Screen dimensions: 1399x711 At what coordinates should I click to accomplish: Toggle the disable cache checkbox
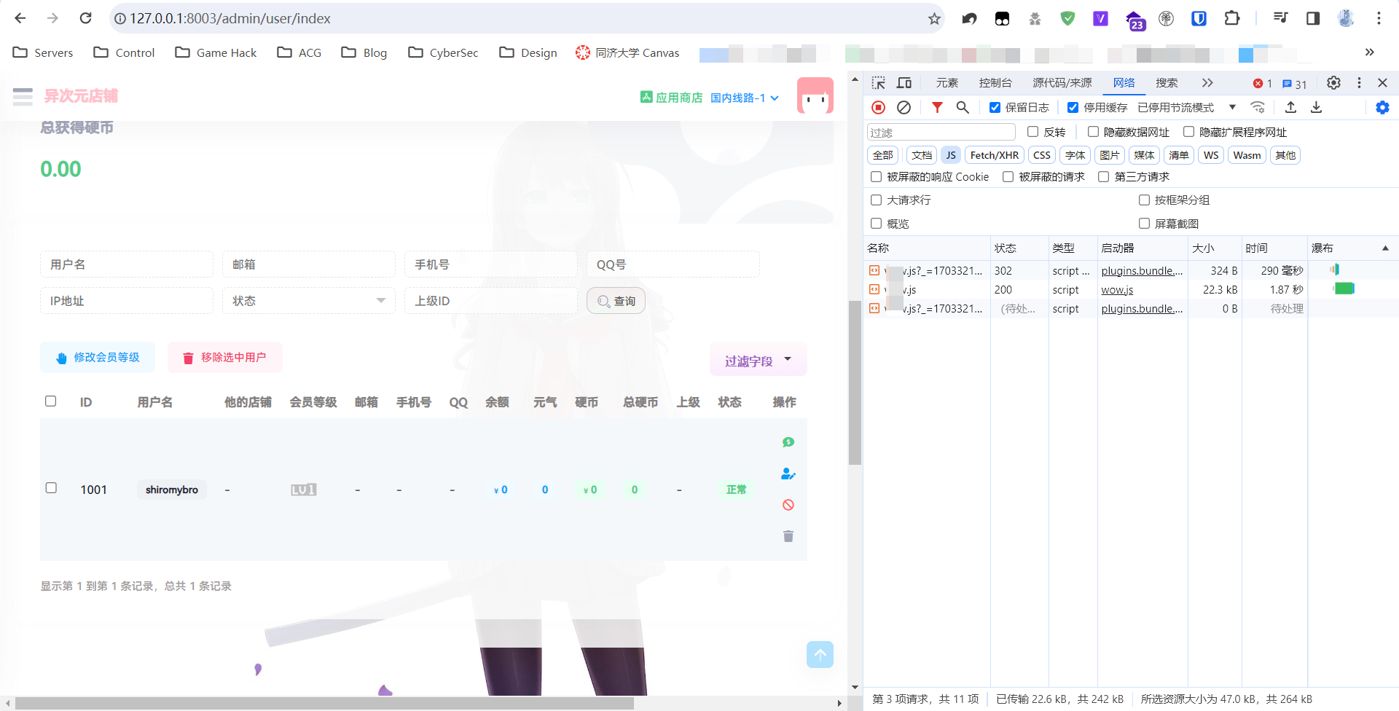(1073, 108)
